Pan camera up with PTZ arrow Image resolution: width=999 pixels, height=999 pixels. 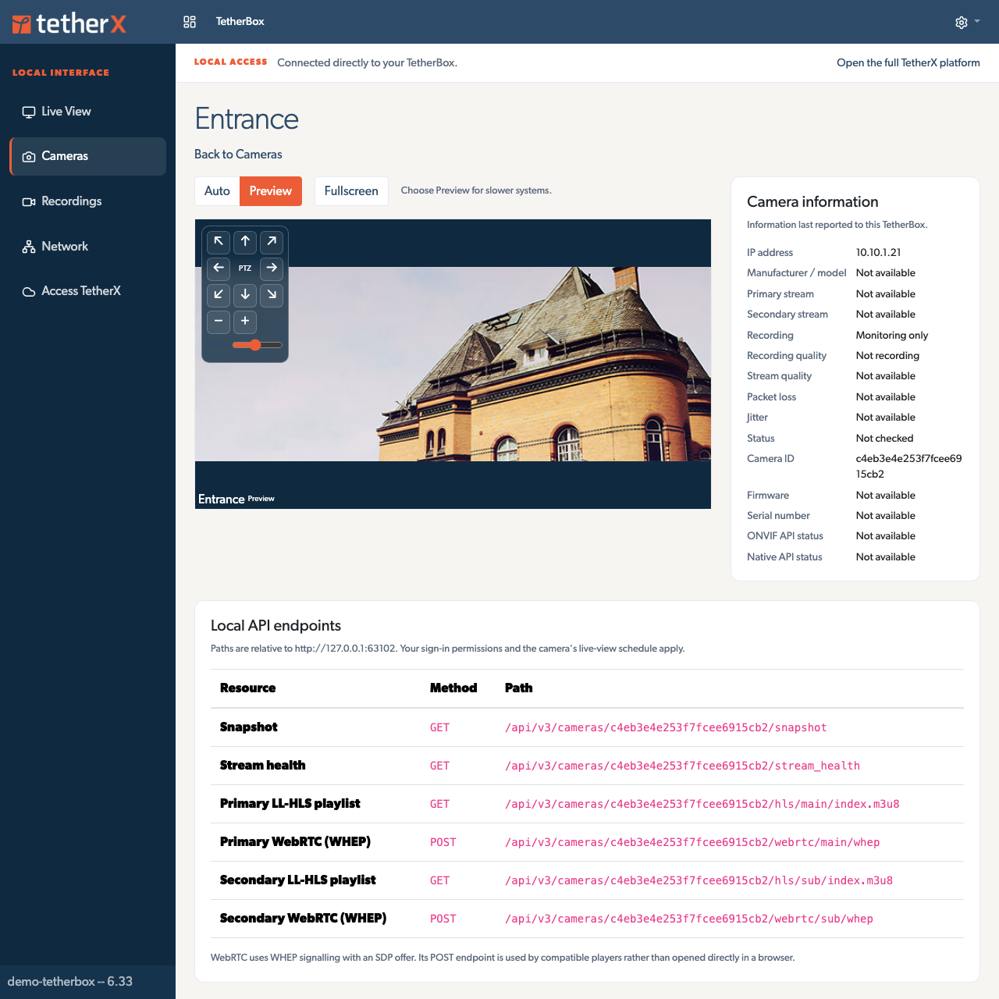pos(245,241)
